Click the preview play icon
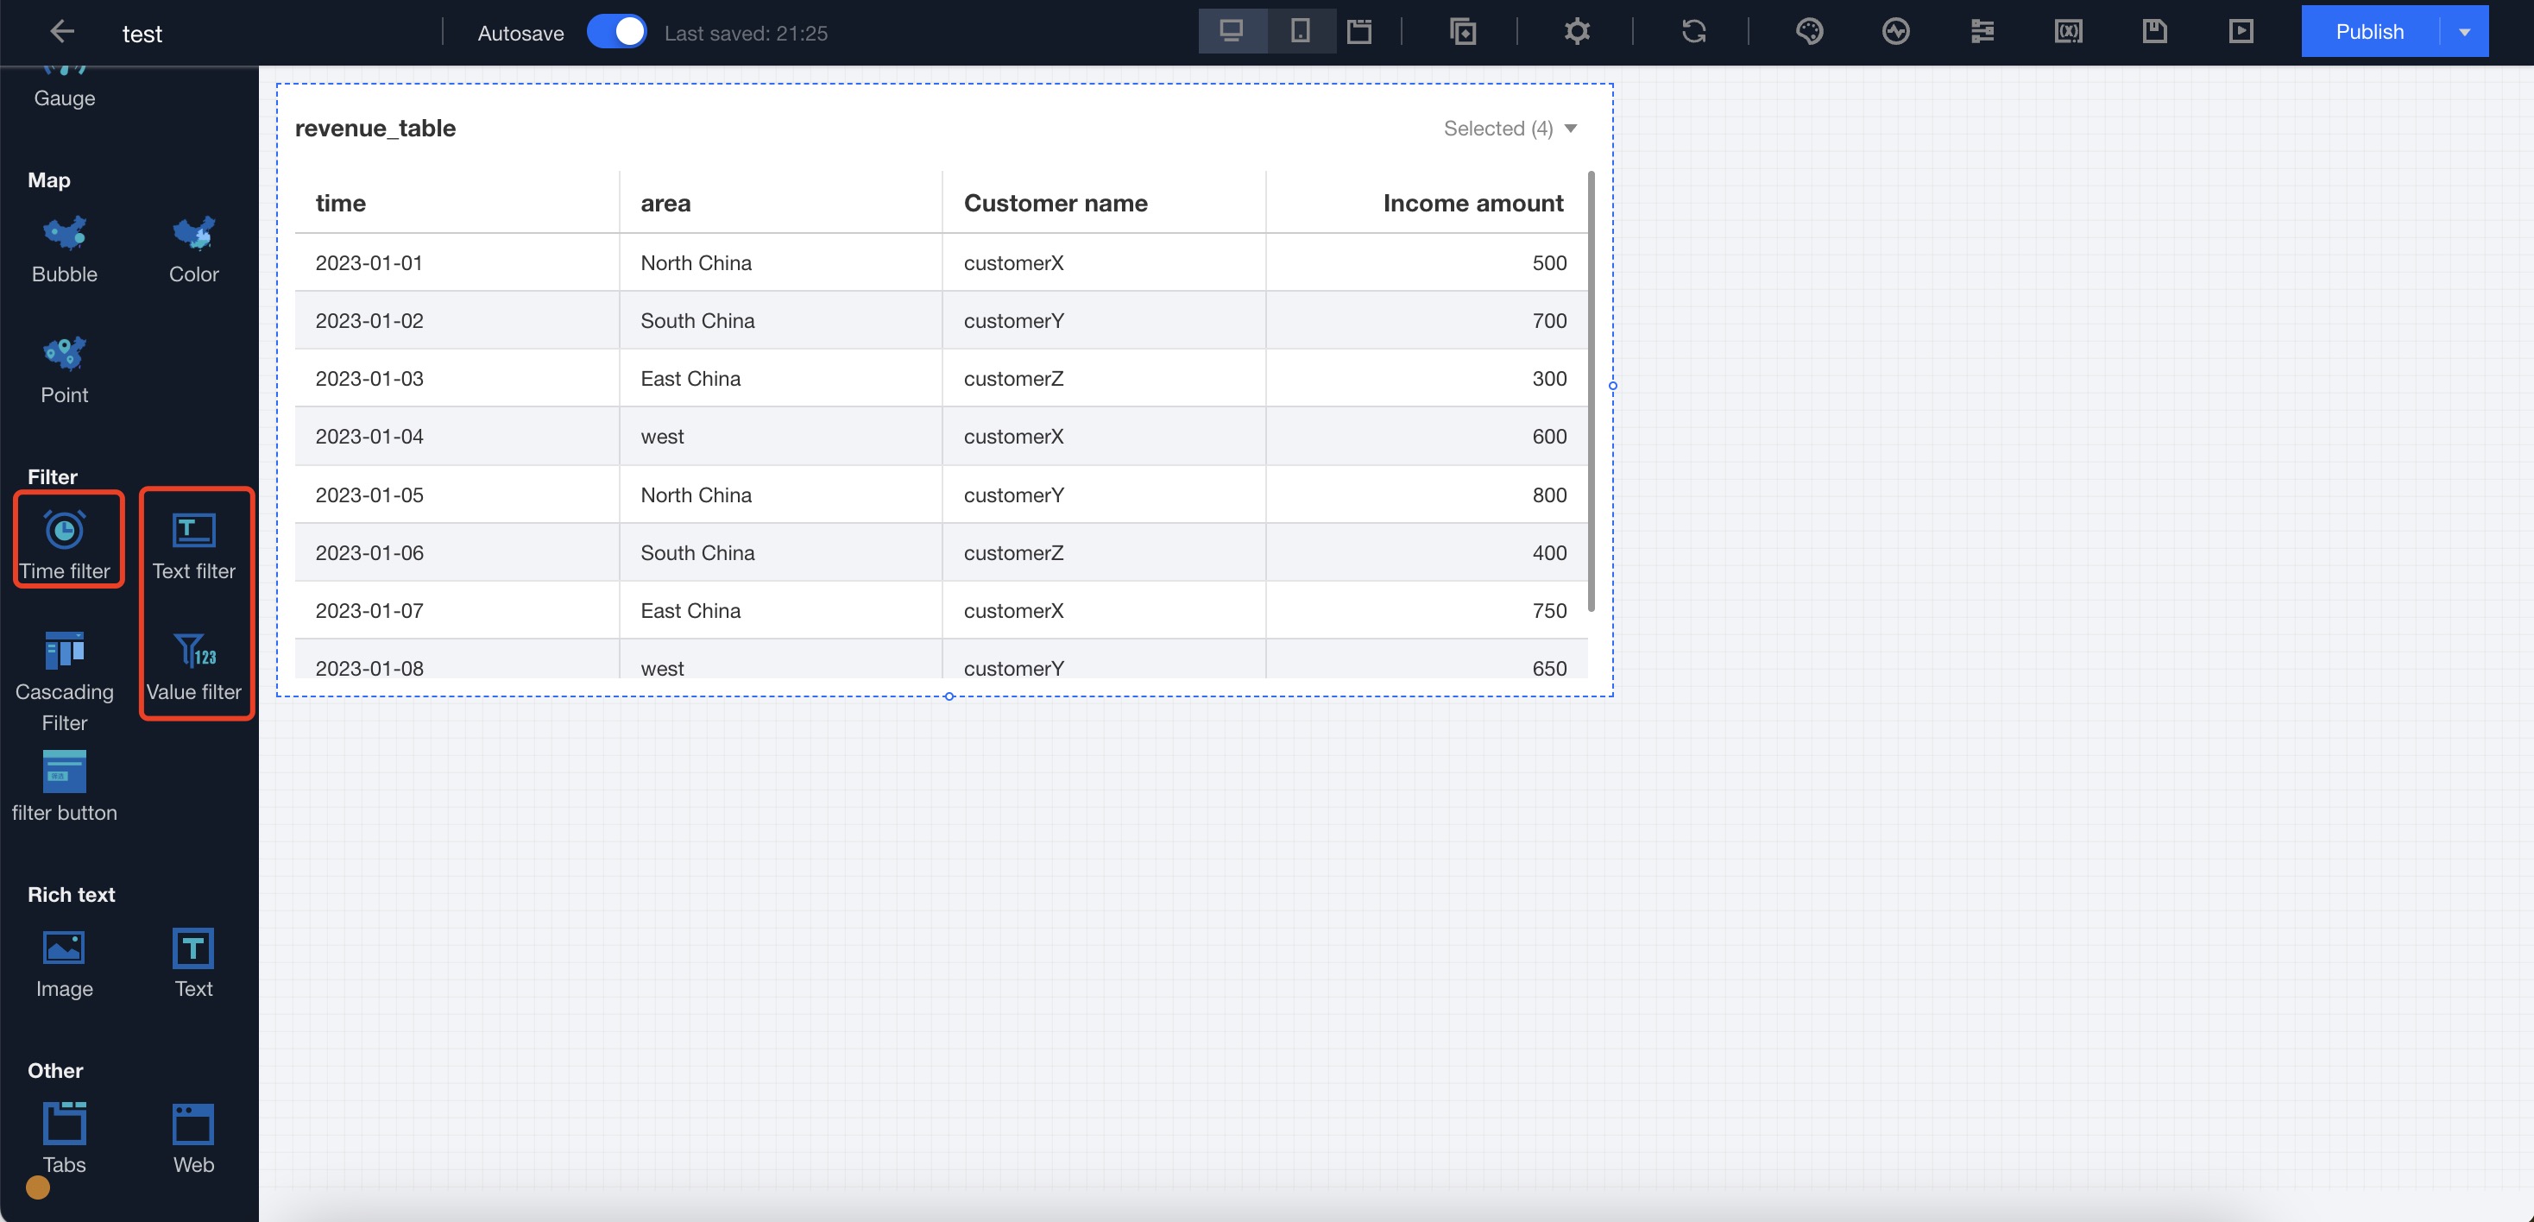Image resolution: width=2534 pixels, height=1222 pixels. pos(2241,31)
